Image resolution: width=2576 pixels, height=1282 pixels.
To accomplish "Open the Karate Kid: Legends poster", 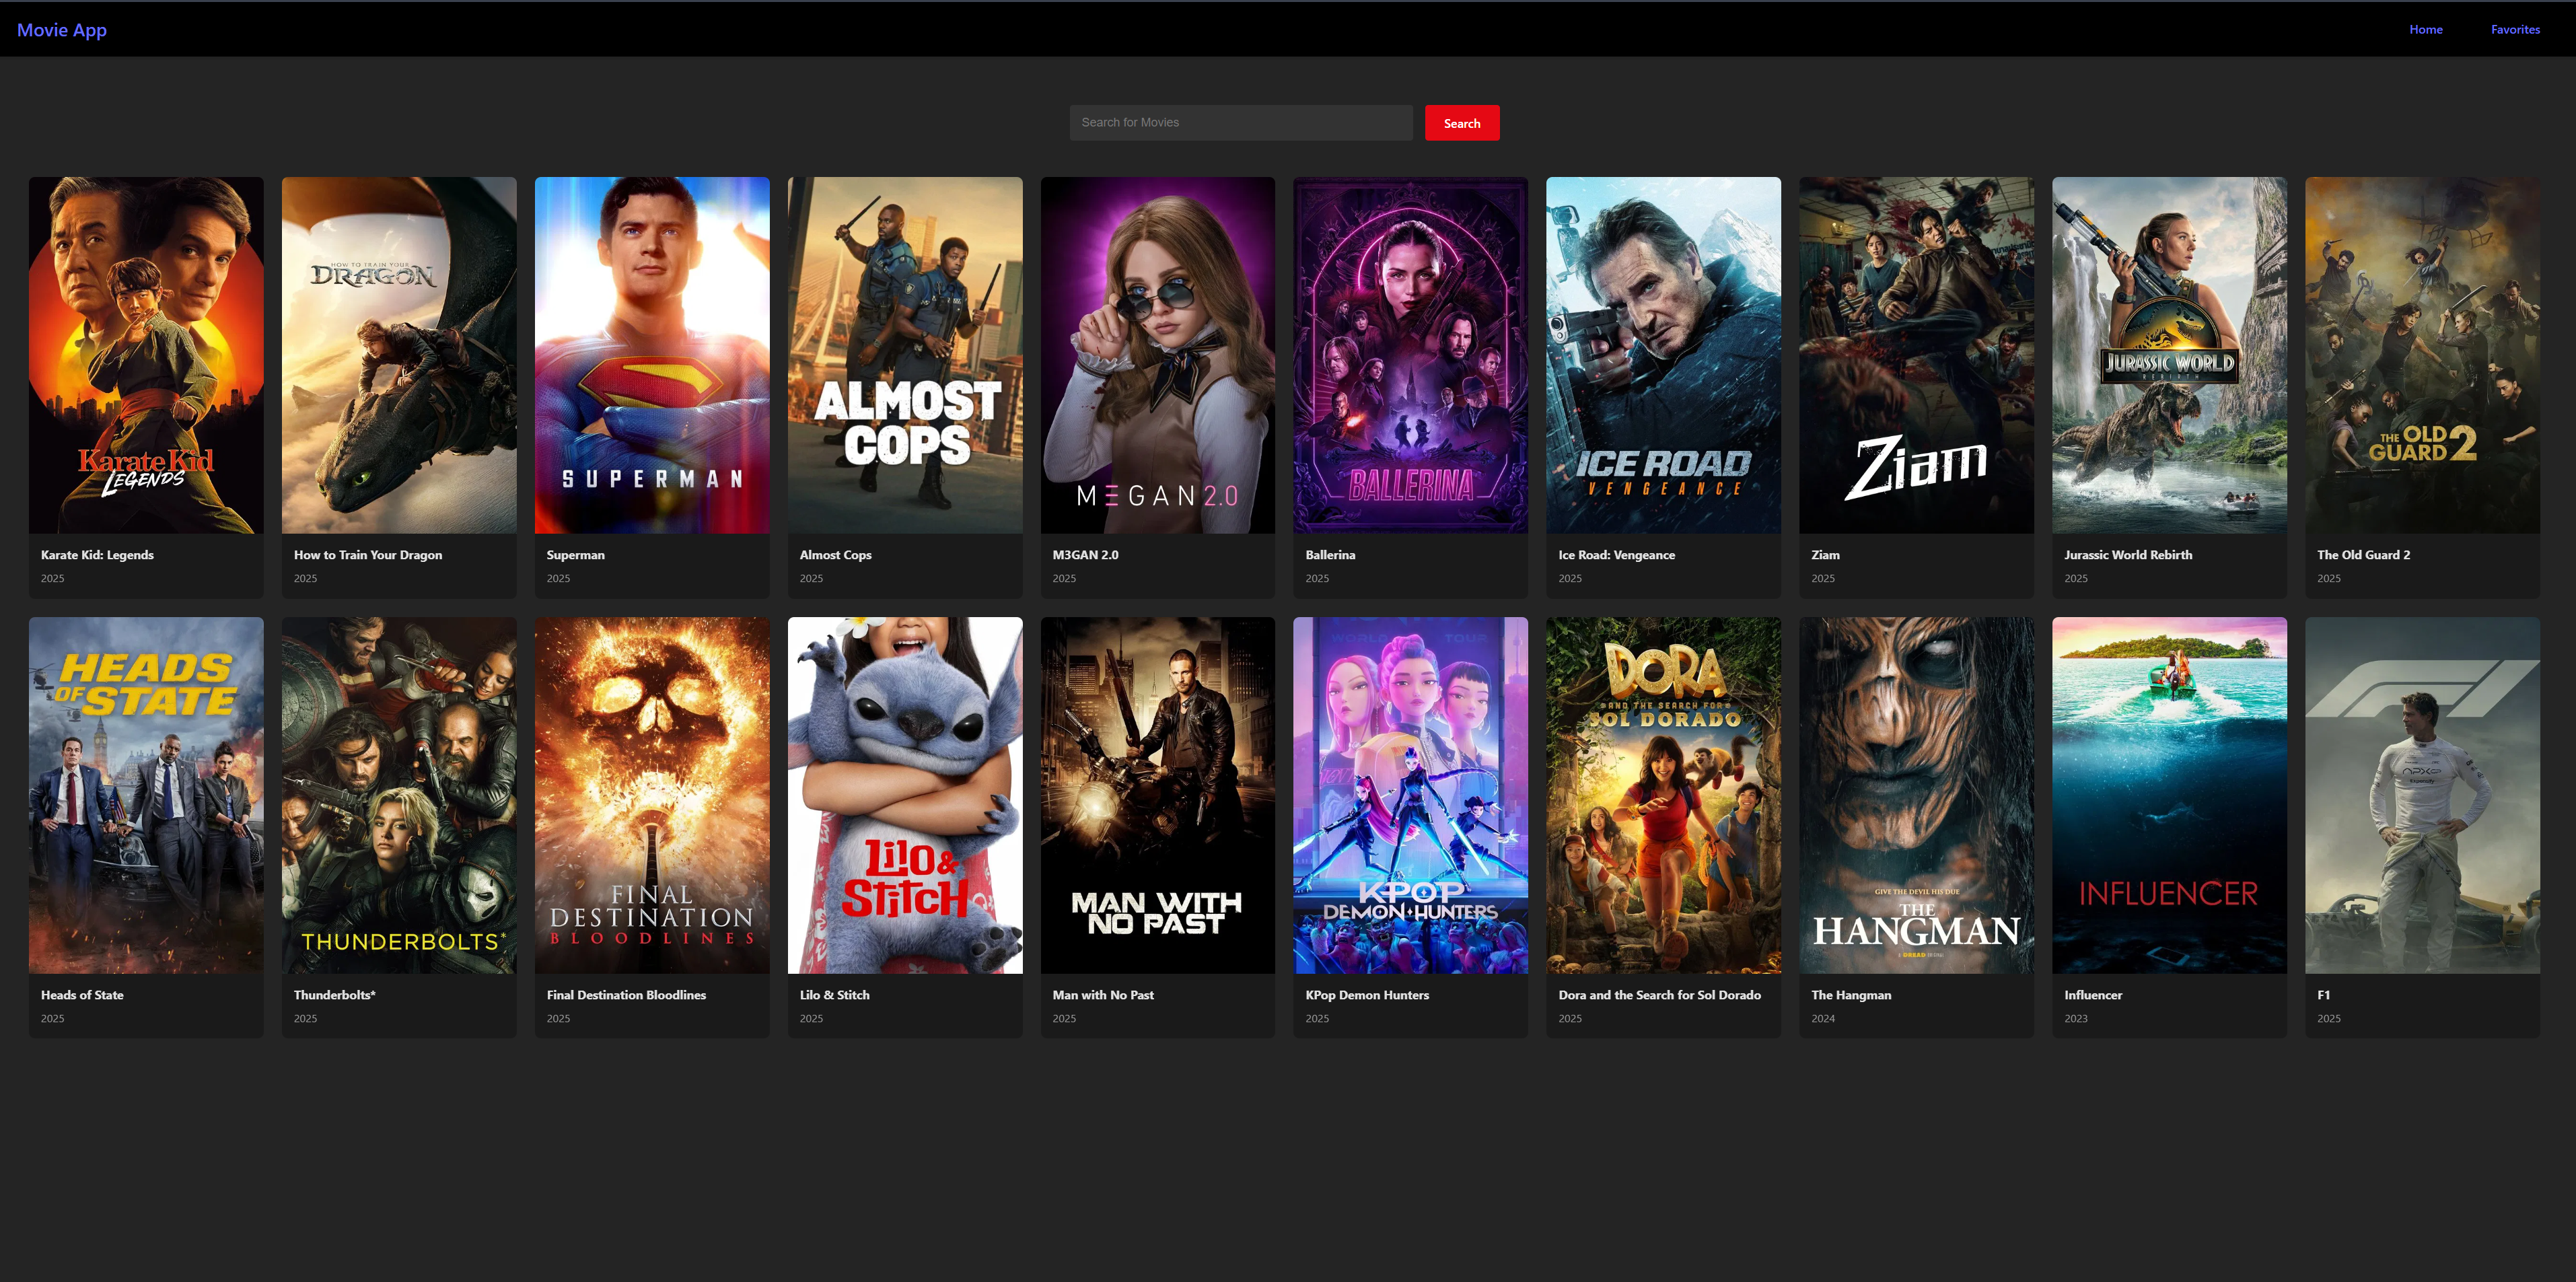I will click(x=146, y=355).
